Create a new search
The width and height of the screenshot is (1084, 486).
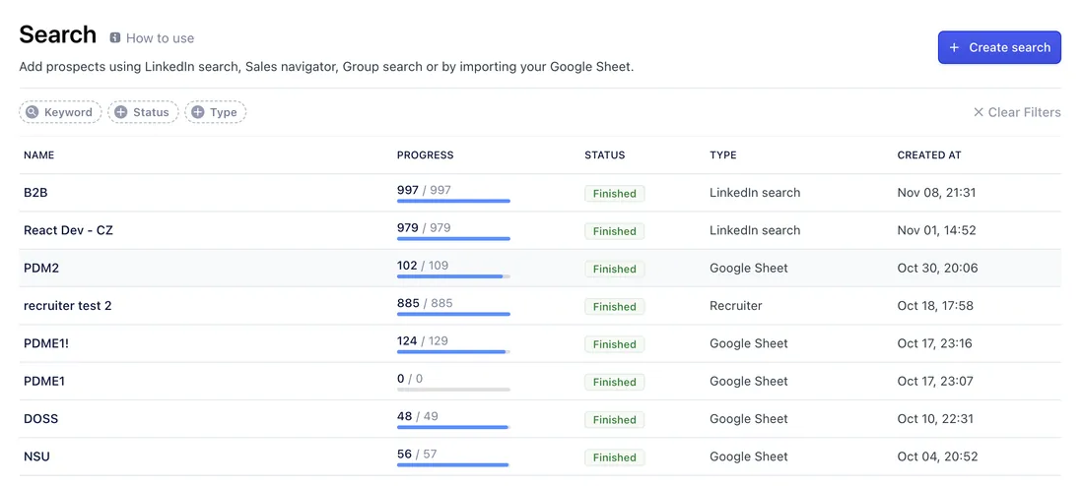(999, 47)
